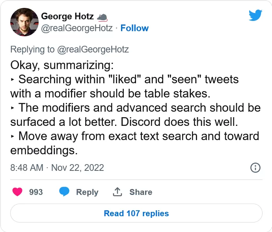This screenshot has width=272, height=232.
Task: Click the bullet about embeddings
Action: [x=135, y=143]
